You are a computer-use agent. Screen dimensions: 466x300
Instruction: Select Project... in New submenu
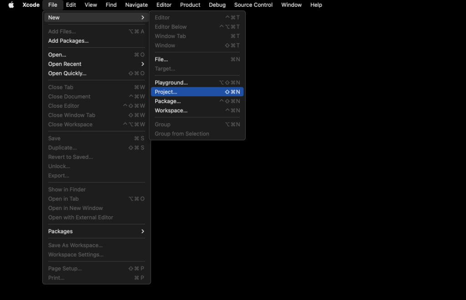(x=197, y=92)
